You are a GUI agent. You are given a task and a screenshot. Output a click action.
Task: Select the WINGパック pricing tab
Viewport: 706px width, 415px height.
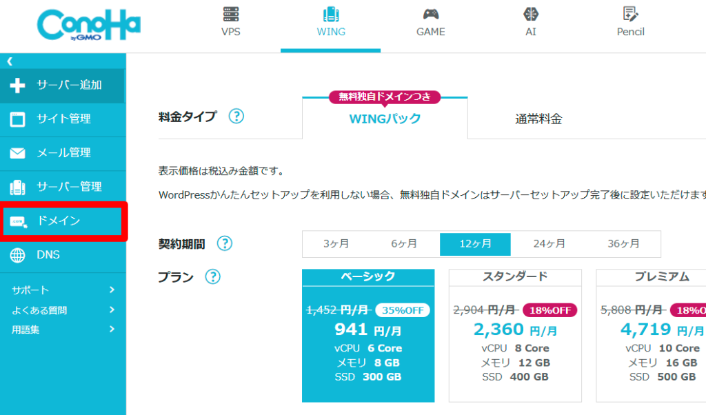click(x=385, y=119)
